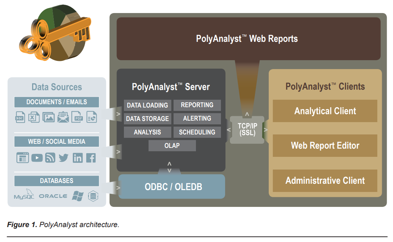This screenshot has height=242, width=393.
Task: Click the Administrative Client box
Action: 325,180
